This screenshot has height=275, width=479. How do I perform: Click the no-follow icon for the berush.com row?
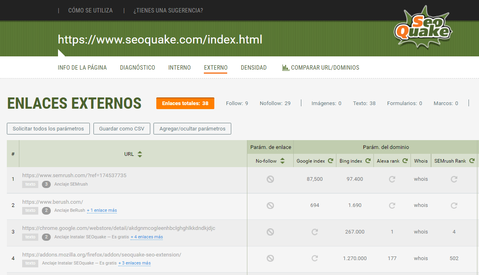(270, 205)
